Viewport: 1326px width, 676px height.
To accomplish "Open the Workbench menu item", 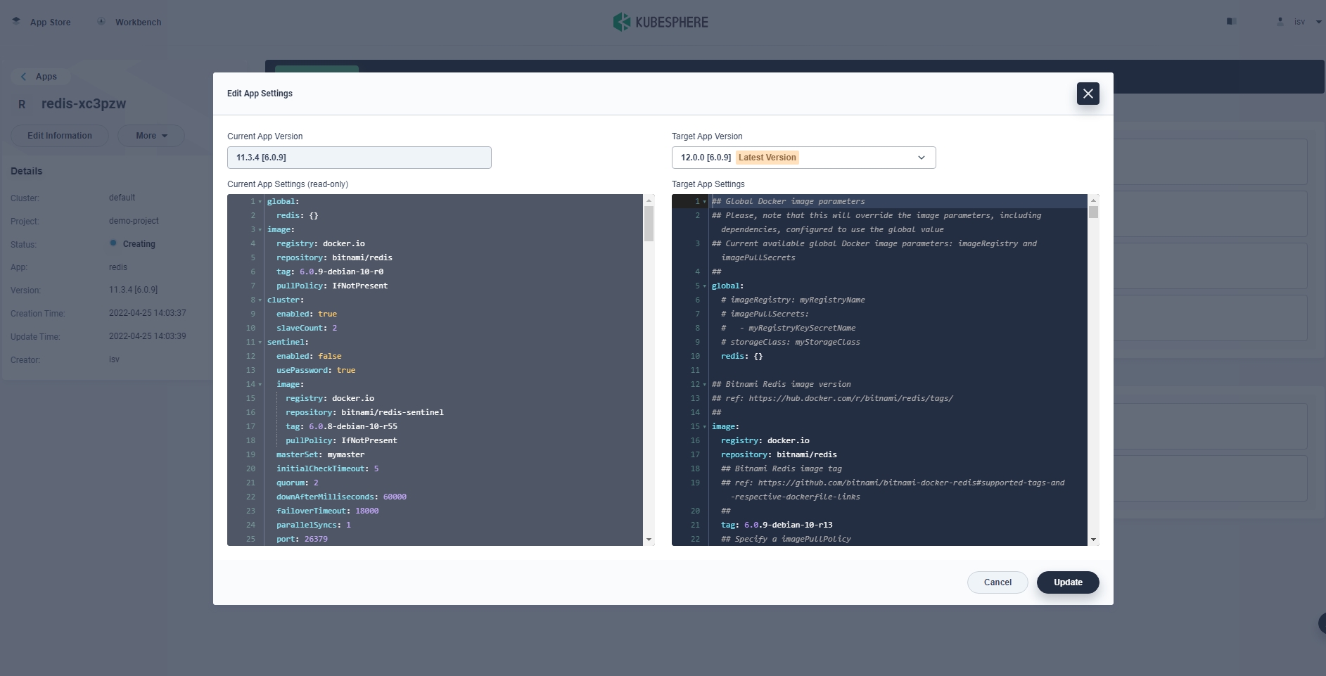I will 138,23.
